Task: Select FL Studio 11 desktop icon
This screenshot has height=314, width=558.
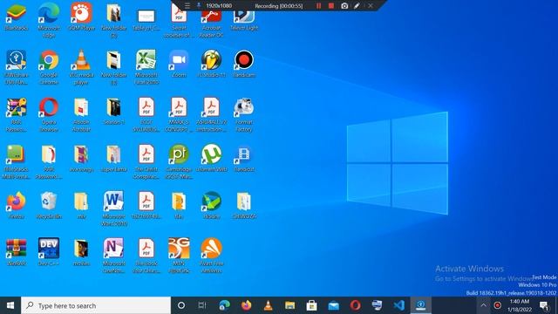Action: [x=211, y=64]
